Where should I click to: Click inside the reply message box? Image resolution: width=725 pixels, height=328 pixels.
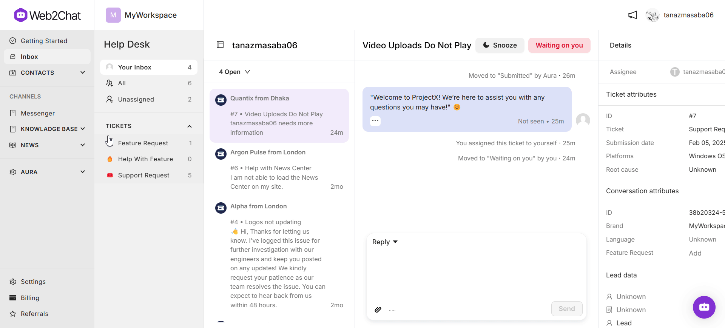[476, 274]
